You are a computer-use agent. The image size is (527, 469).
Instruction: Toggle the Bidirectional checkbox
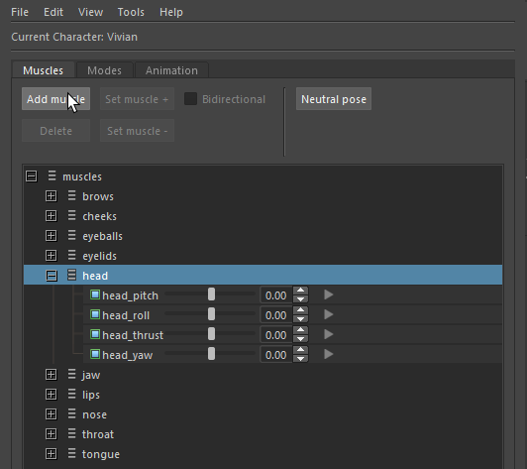click(190, 99)
